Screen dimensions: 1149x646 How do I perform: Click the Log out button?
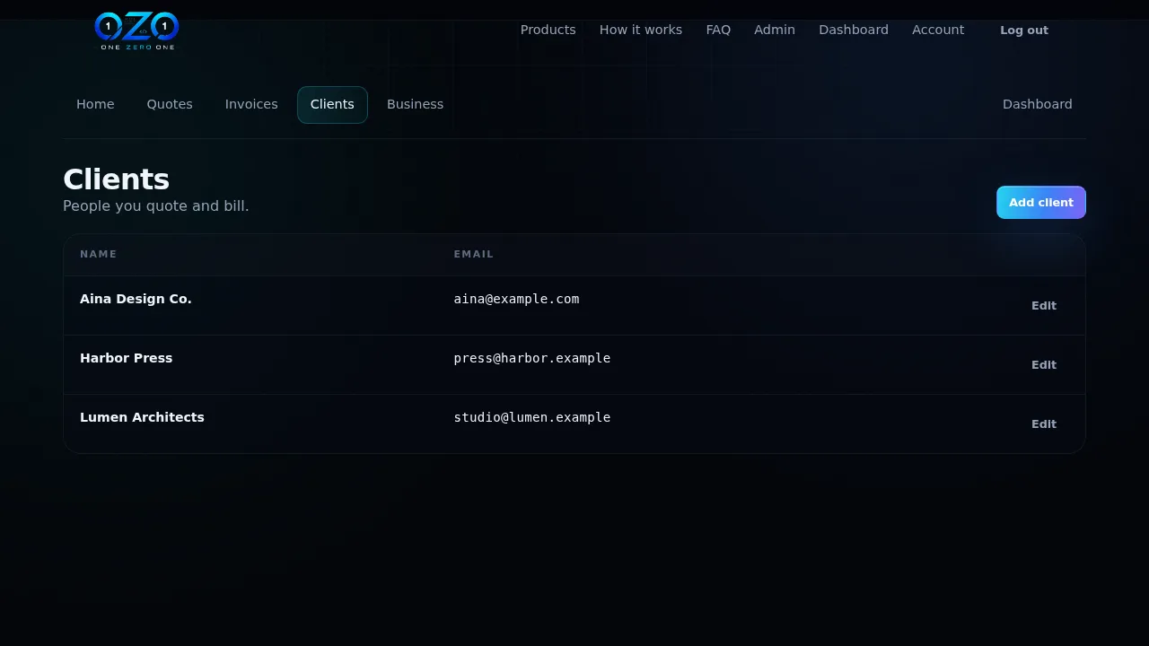pos(1024,31)
